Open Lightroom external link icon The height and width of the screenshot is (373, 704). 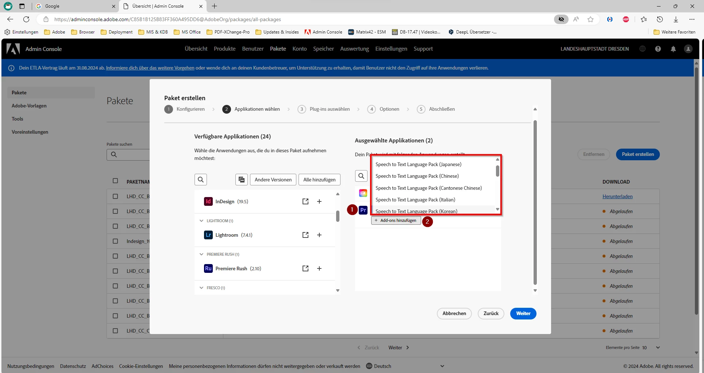coord(305,235)
